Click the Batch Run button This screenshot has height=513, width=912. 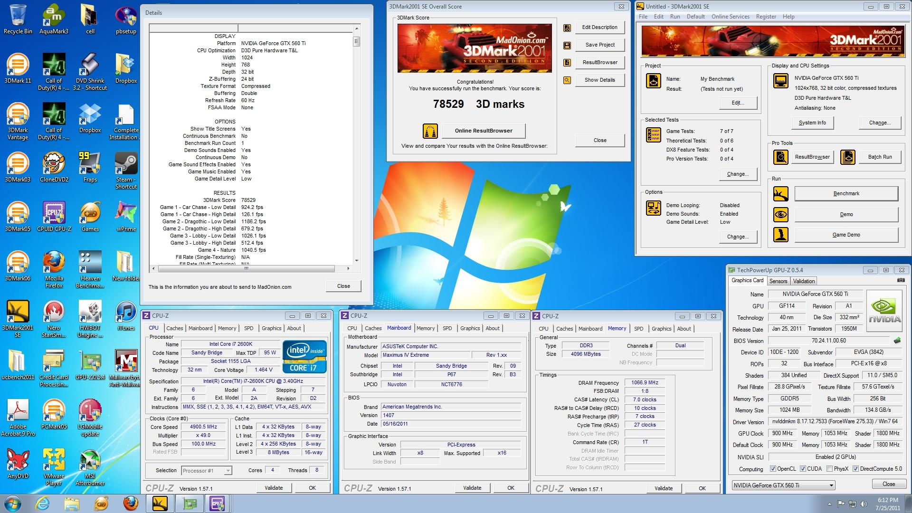point(880,157)
